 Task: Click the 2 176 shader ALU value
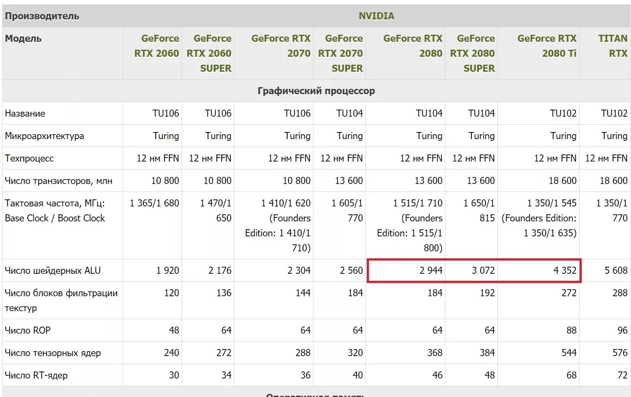(x=220, y=271)
